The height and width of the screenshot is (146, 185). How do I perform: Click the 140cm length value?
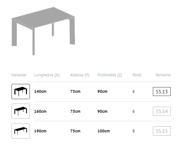click(40, 92)
